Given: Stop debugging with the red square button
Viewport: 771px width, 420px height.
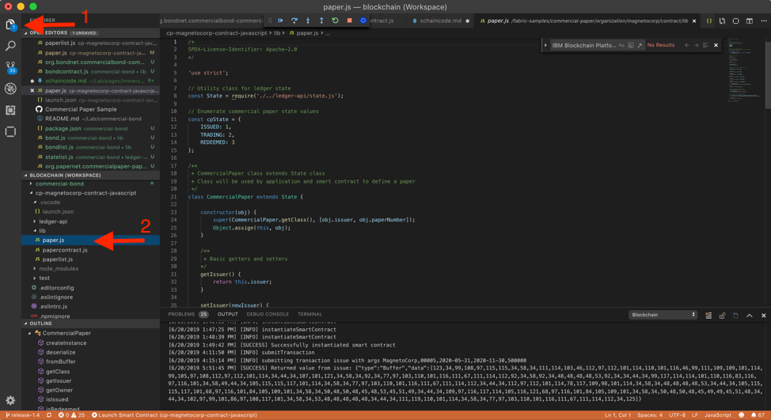Looking at the screenshot, I should [x=349, y=21].
